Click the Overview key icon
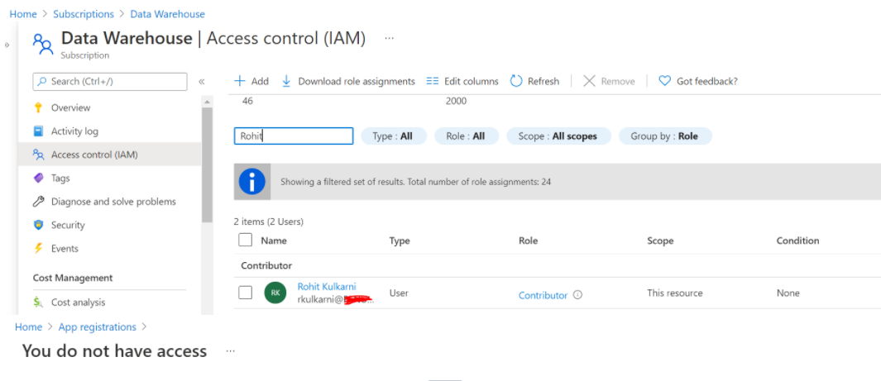Screen dimensions: 881x381 click(x=38, y=107)
